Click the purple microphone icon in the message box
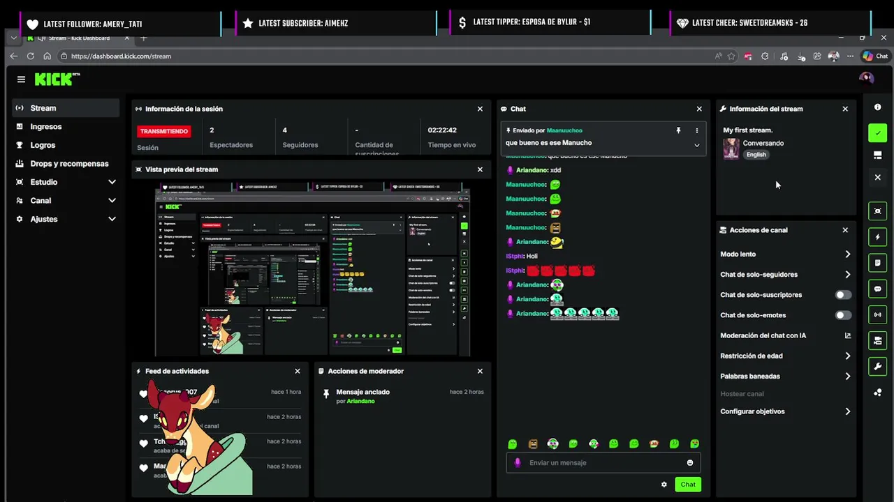 [x=518, y=463]
